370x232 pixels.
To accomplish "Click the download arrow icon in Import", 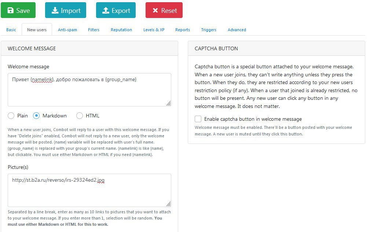I will (55, 10).
